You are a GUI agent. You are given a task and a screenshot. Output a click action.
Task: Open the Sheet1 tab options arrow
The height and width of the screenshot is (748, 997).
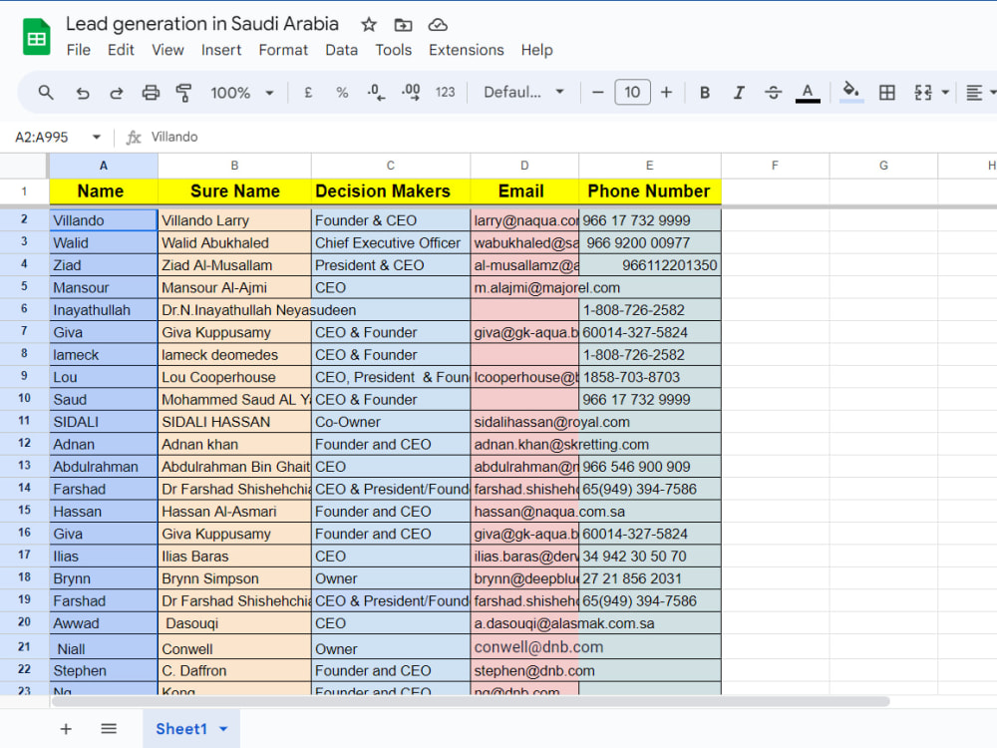tap(223, 729)
